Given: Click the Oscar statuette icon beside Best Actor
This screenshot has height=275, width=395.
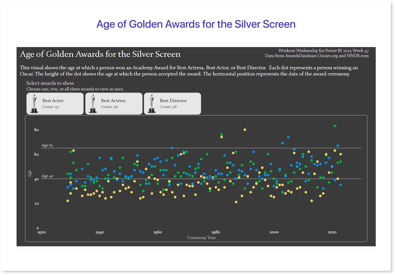Looking at the screenshot, I should [x=34, y=104].
